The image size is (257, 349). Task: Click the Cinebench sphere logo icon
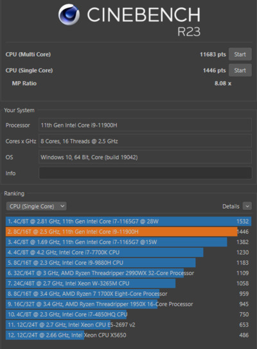coord(69,14)
